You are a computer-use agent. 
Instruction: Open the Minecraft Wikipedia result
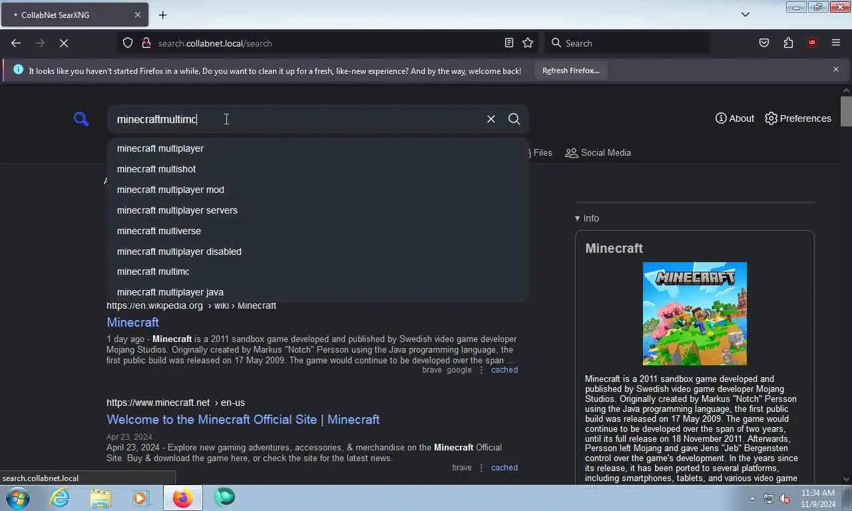(x=132, y=322)
